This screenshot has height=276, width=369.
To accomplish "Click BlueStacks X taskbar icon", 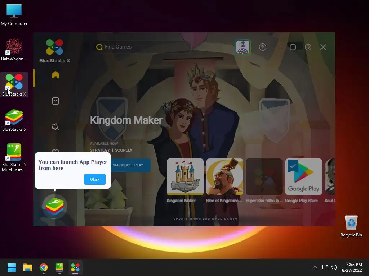I will pyautogui.click(x=75, y=267).
